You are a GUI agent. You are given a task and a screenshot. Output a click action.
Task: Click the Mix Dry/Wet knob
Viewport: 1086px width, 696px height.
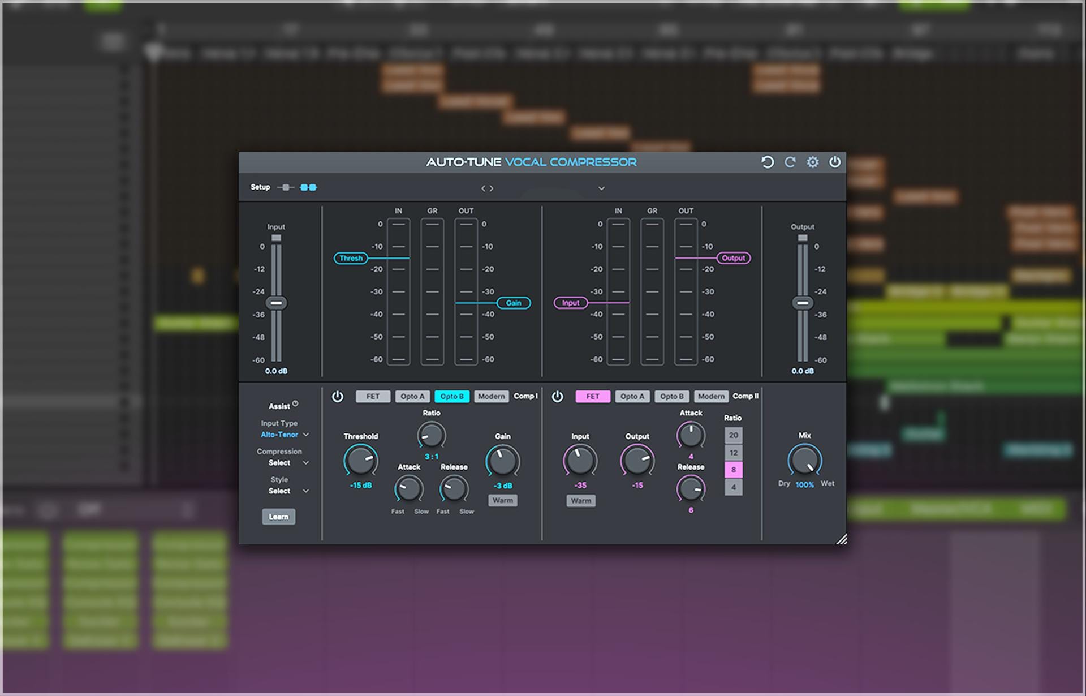click(x=805, y=460)
